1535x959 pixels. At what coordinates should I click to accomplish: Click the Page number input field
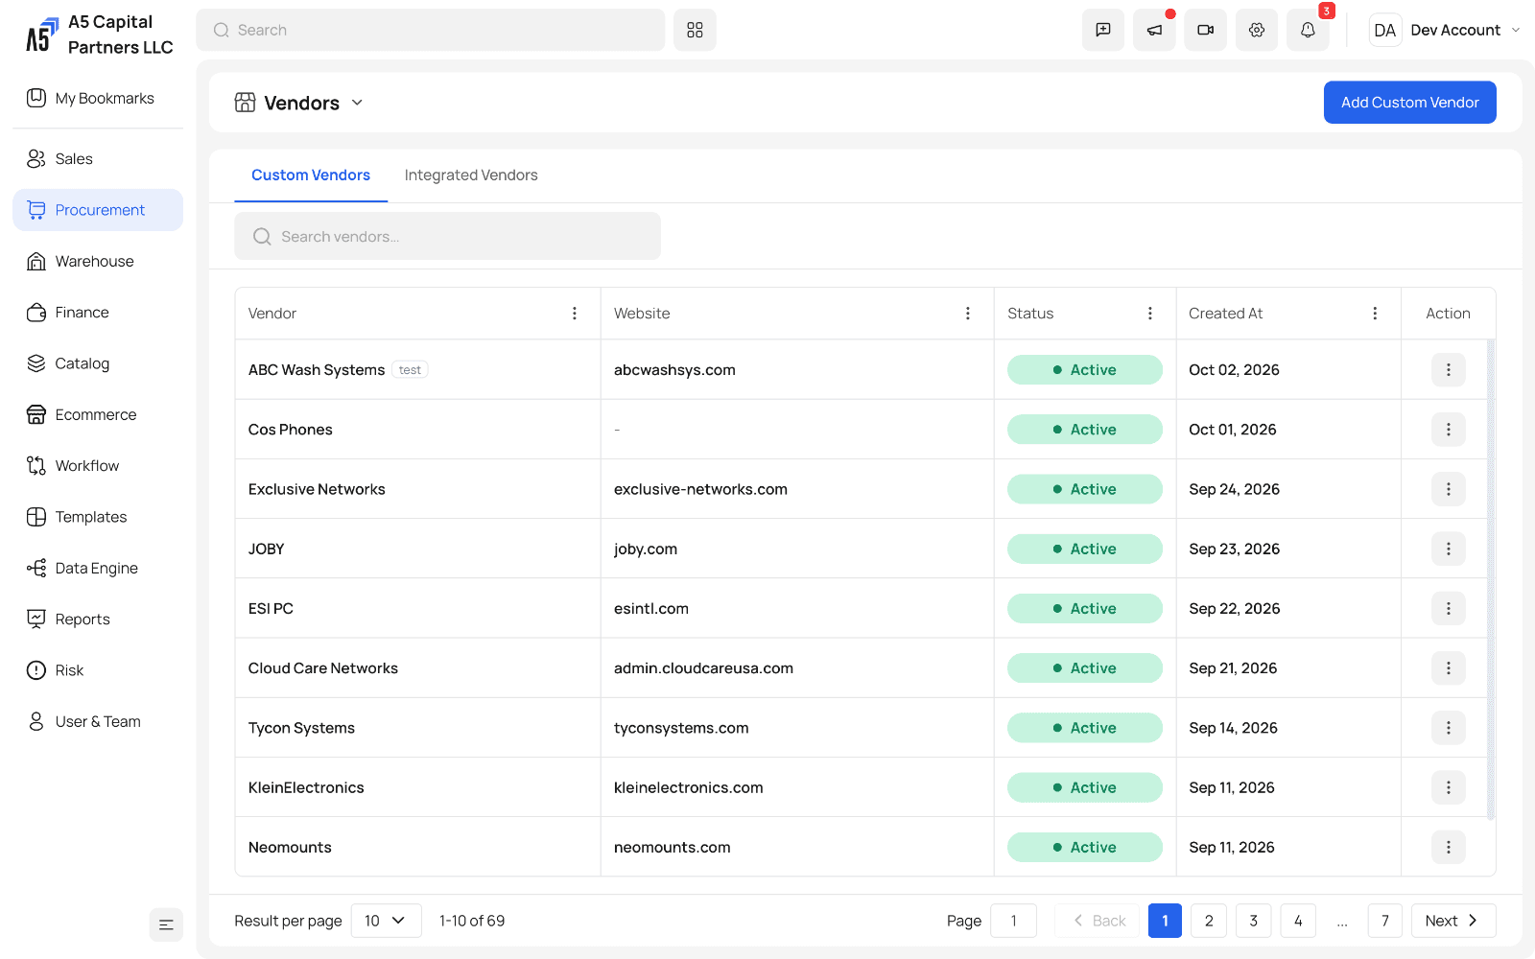coord(1014,921)
